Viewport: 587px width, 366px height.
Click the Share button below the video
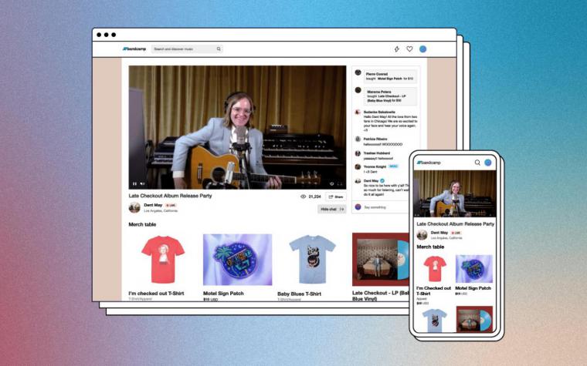tap(336, 196)
